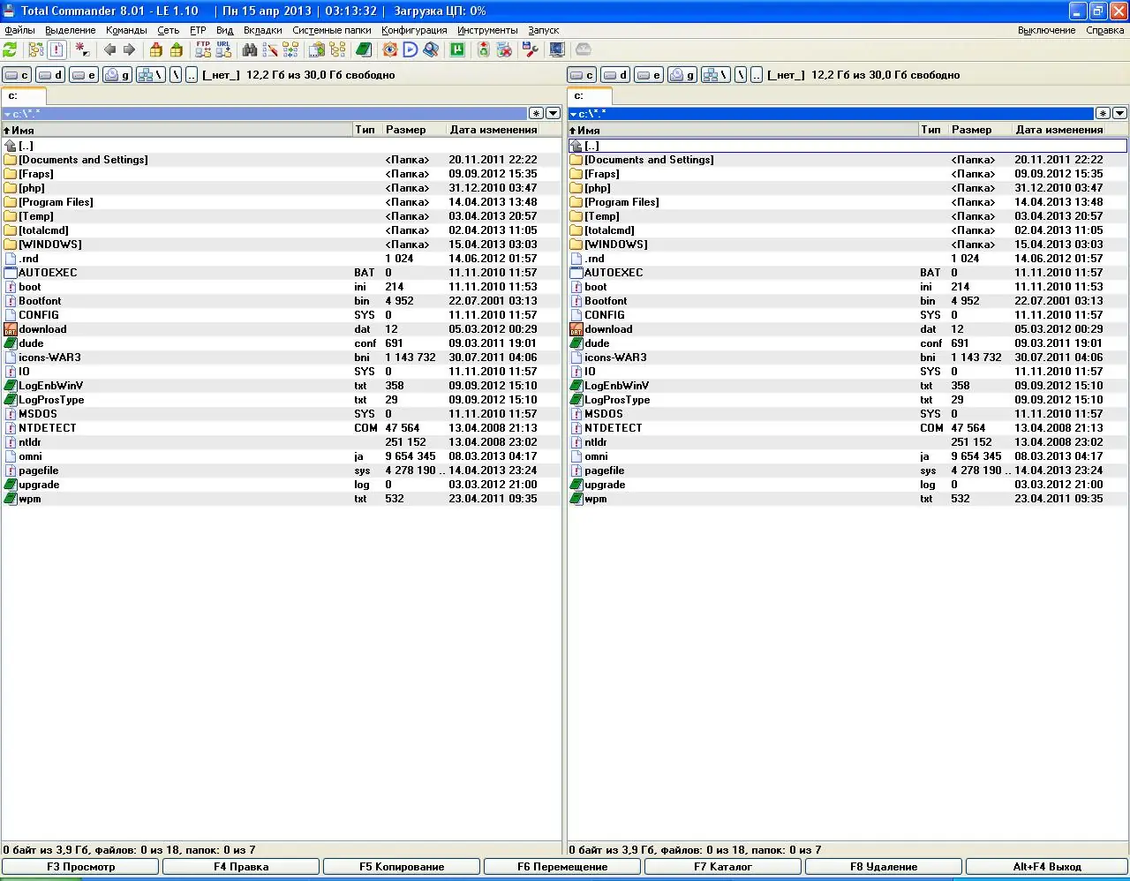
Task: Open left panel favorites asterisk button
Action: [537, 113]
